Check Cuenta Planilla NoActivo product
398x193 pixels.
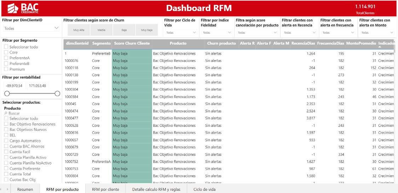(x=6, y=163)
